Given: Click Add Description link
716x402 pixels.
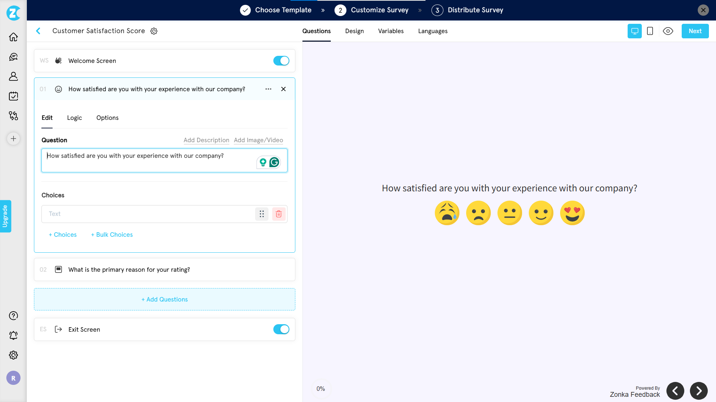Looking at the screenshot, I should click(206, 140).
